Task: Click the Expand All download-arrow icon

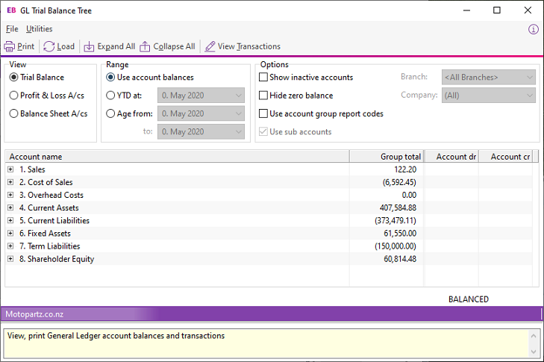Action: click(89, 46)
